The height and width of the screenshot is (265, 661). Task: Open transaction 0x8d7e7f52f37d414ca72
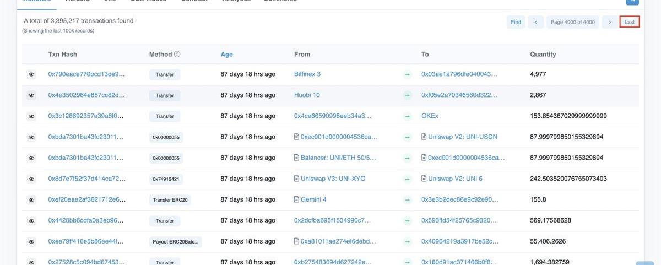coord(87,179)
